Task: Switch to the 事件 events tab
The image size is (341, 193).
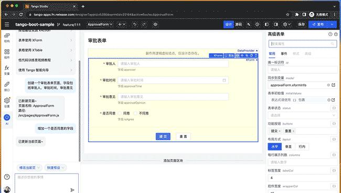Action: (x=284, y=53)
